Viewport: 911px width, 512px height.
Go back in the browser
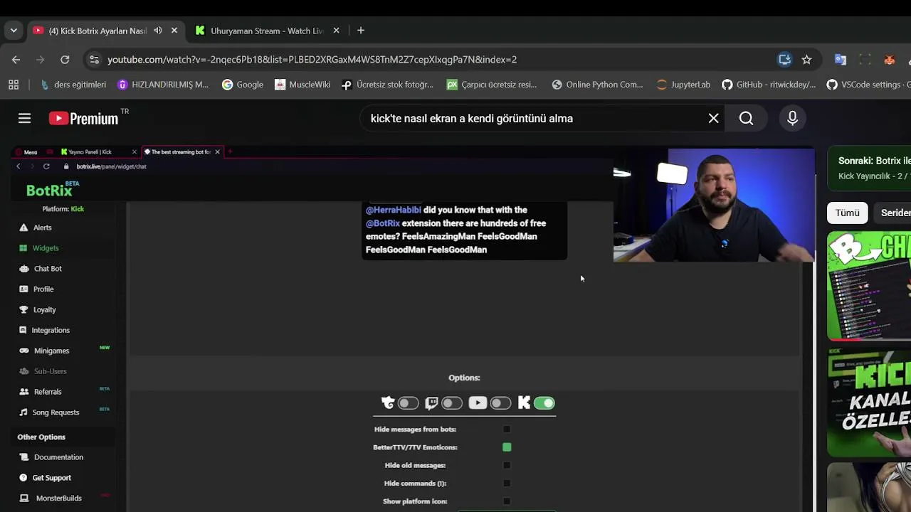[16, 60]
